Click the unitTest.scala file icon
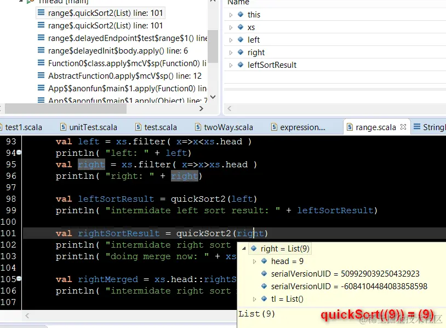 [64, 127]
